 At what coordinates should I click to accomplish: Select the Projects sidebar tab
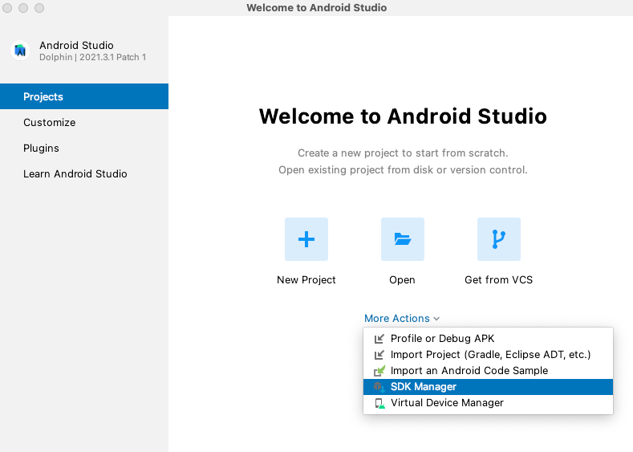click(84, 96)
